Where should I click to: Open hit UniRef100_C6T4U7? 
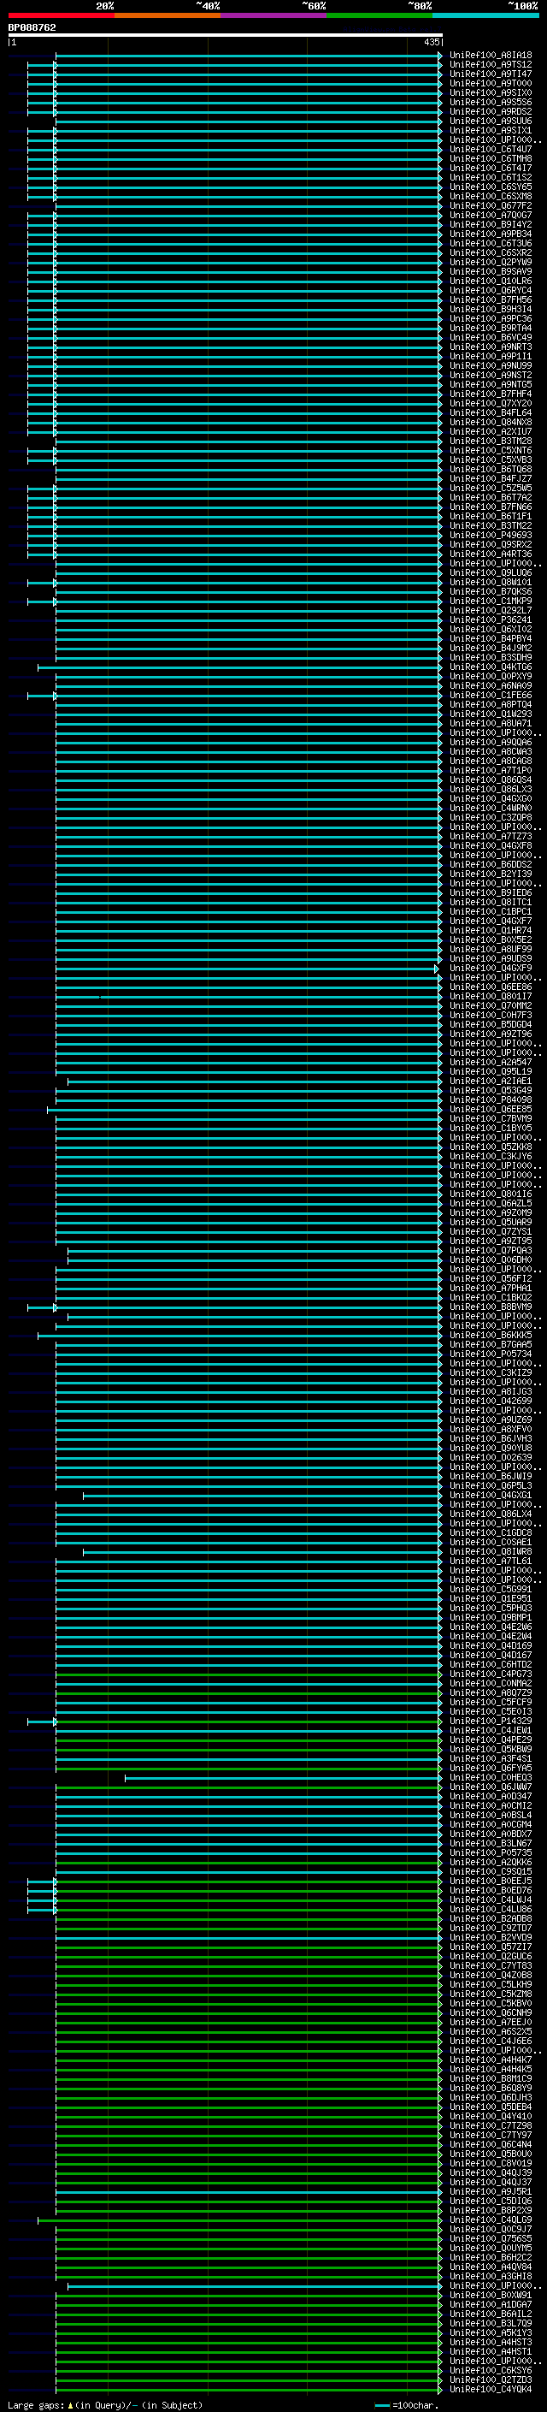(x=491, y=150)
